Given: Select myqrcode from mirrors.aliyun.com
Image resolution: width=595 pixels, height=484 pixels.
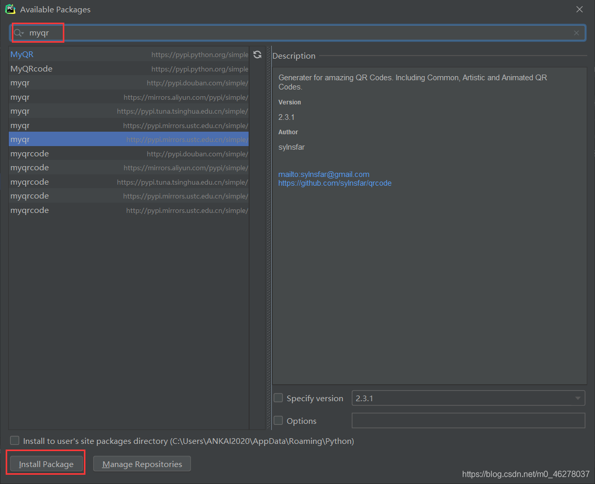Looking at the screenshot, I should (x=129, y=168).
